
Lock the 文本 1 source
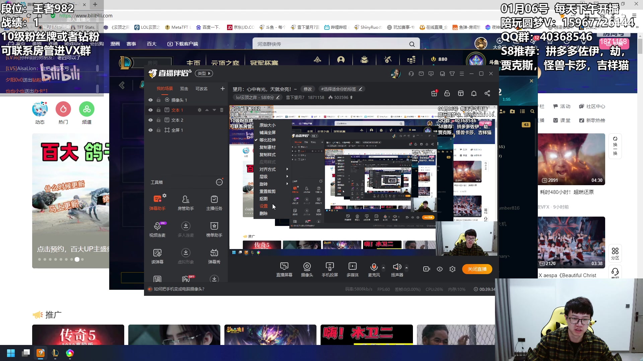158,110
